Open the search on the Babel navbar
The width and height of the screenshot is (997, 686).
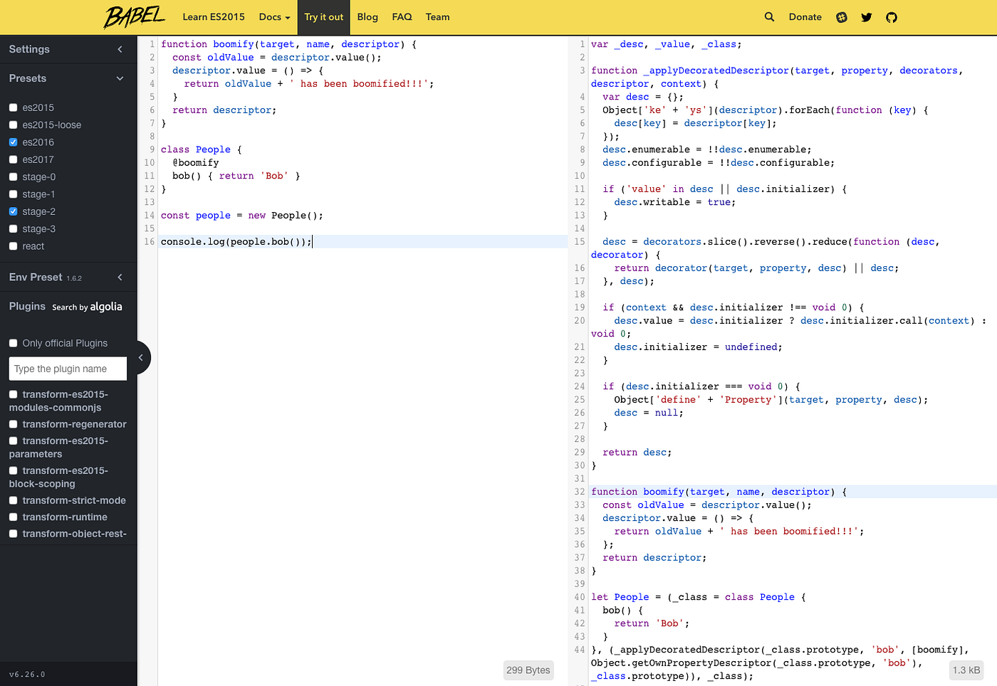769,16
